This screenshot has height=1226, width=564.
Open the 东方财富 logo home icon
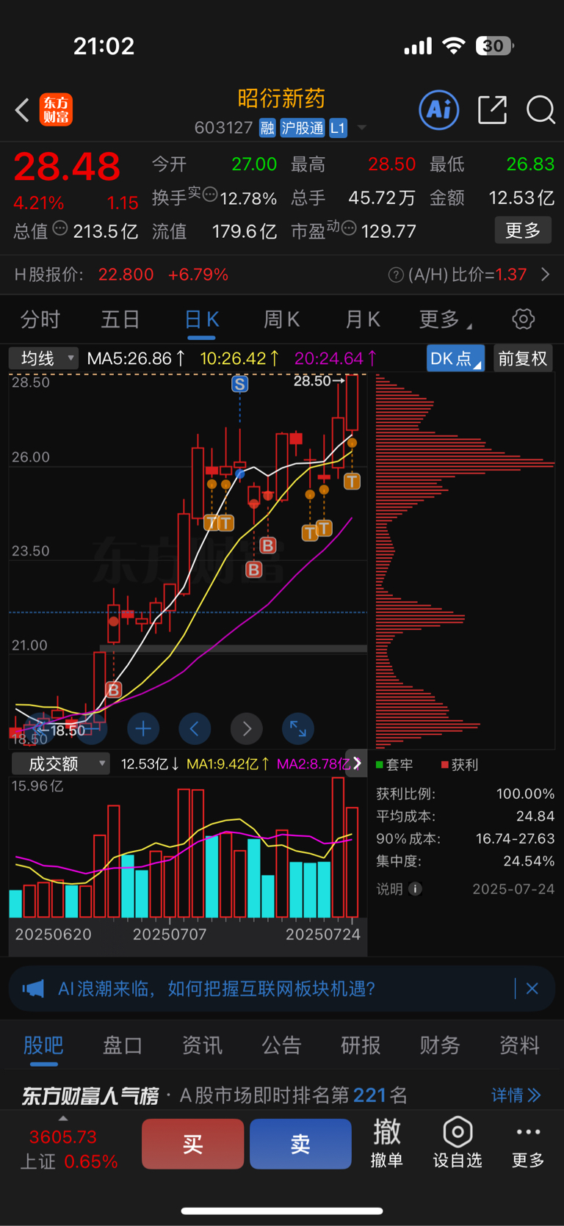click(56, 109)
